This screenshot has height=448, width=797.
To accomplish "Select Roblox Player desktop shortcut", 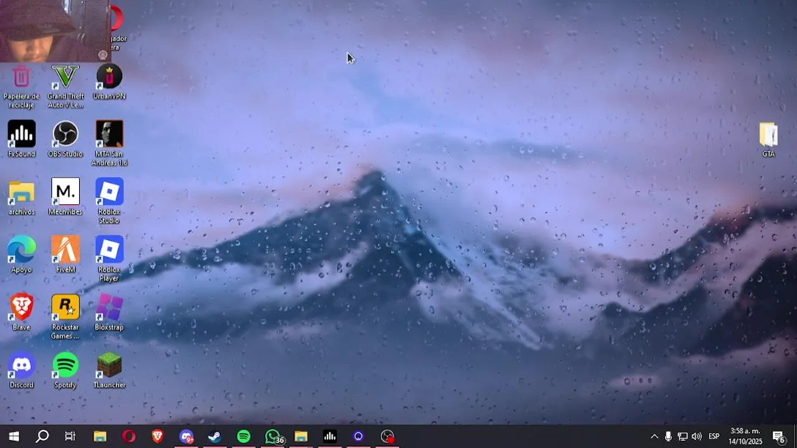I will [x=110, y=259].
